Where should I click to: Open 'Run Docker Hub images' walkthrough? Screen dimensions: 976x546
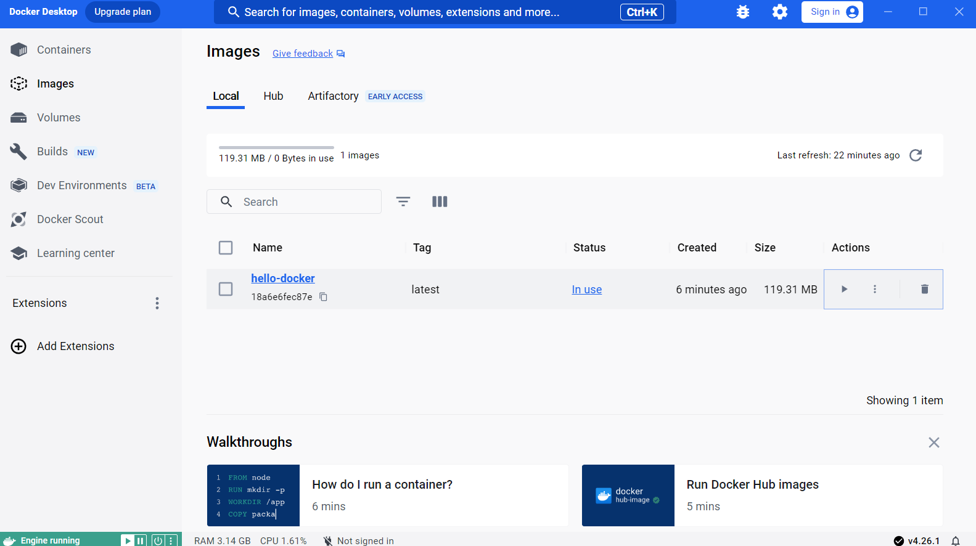pyautogui.click(x=762, y=495)
